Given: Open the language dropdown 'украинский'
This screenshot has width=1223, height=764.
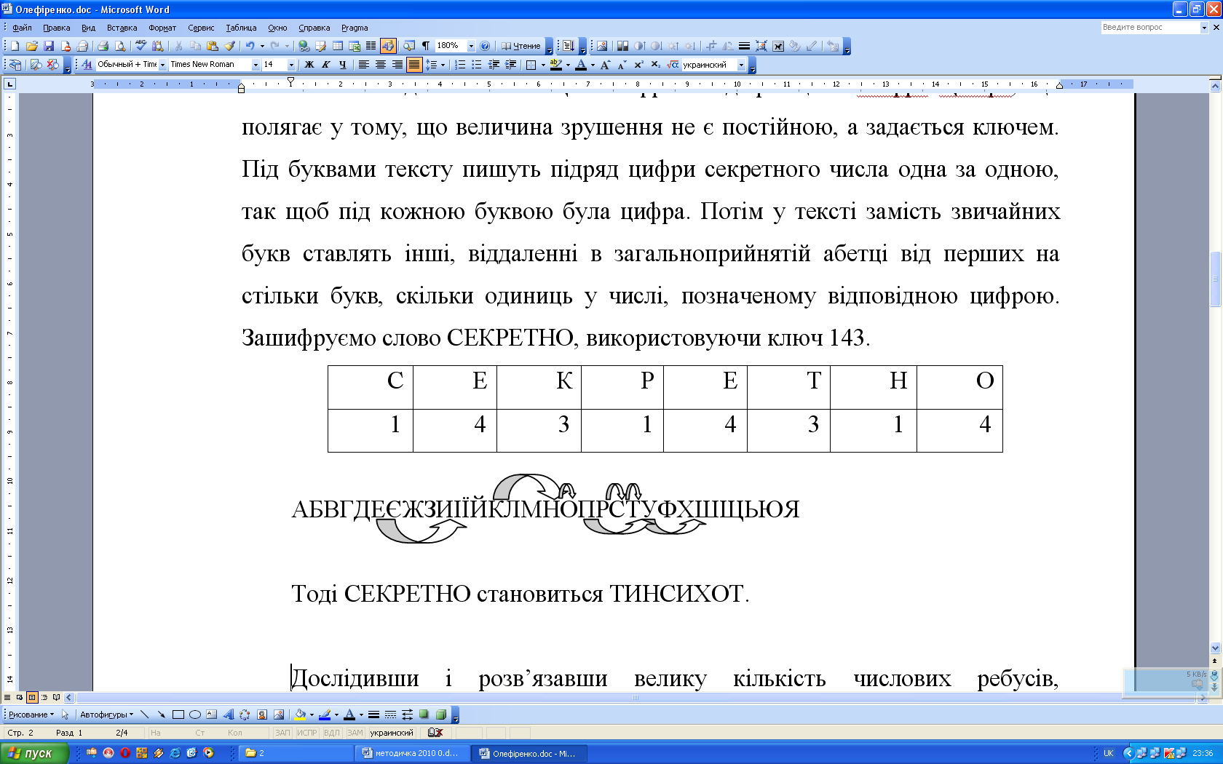Looking at the screenshot, I should [x=741, y=65].
